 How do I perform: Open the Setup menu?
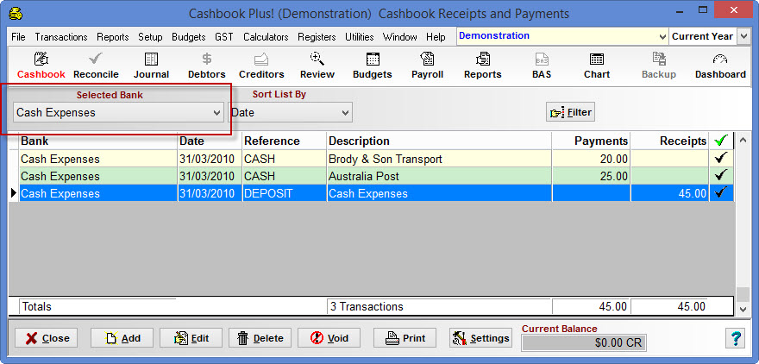tap(150, 37)
